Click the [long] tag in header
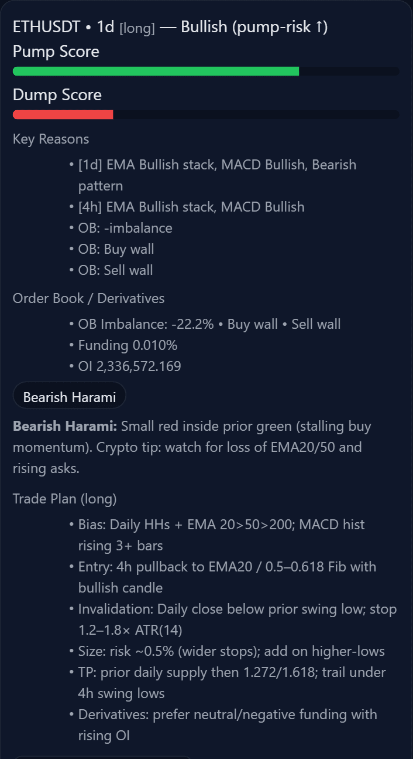413x759 pixels. pos(137,28)
